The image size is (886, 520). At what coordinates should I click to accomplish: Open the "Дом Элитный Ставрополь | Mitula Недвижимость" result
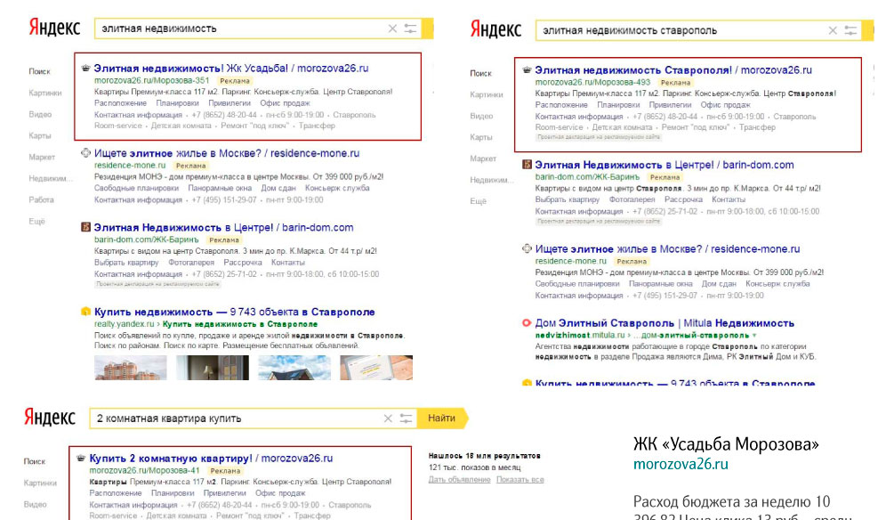(664, 323)
